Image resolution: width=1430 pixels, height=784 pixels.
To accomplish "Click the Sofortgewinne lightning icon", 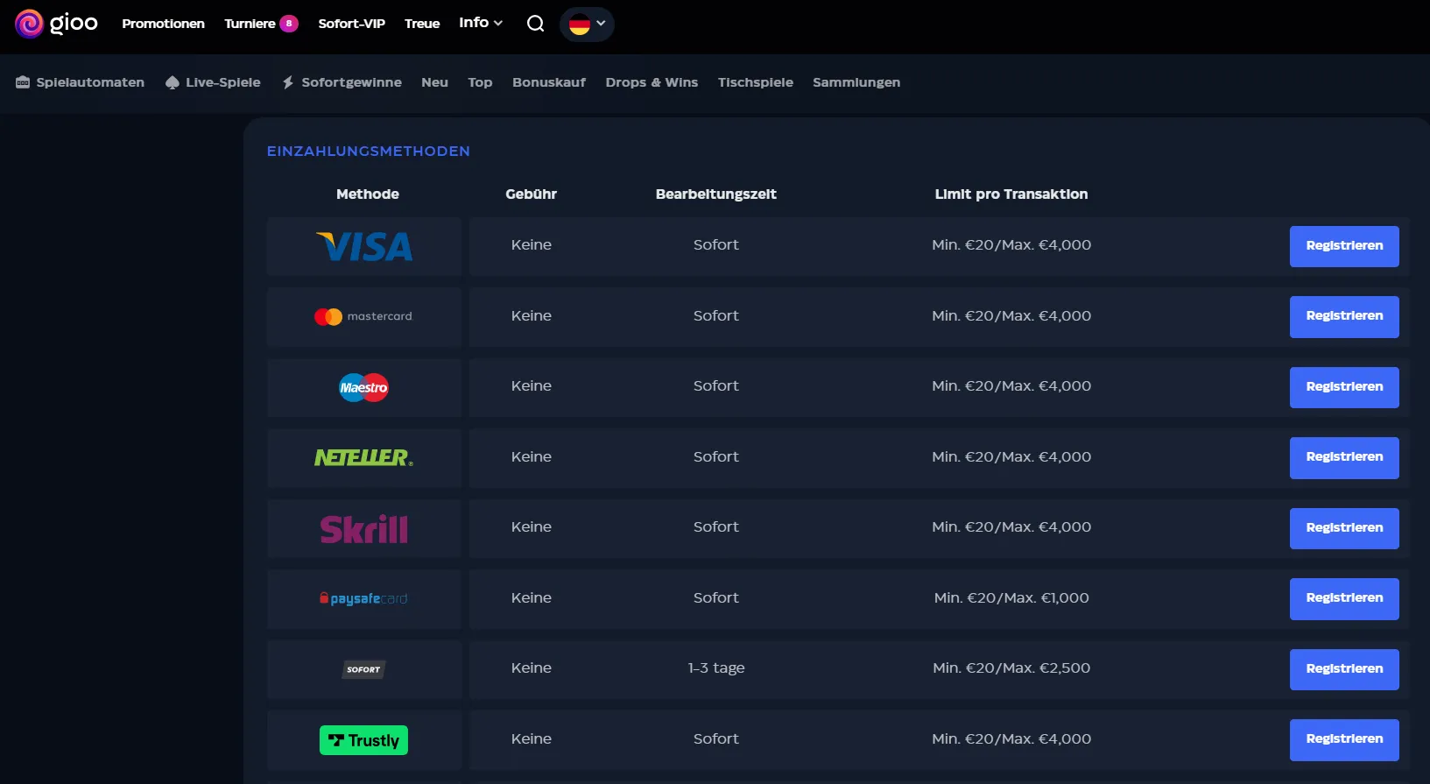I will (288, 82).
